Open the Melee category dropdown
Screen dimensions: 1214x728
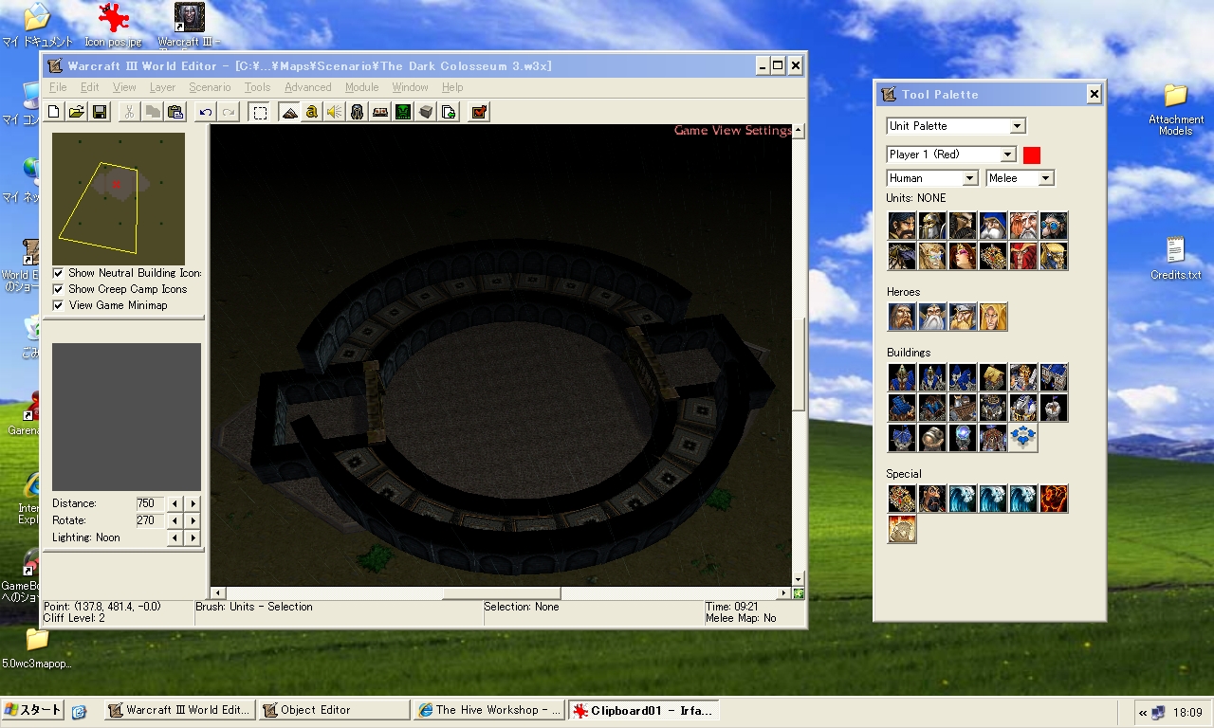[1020, 178]
